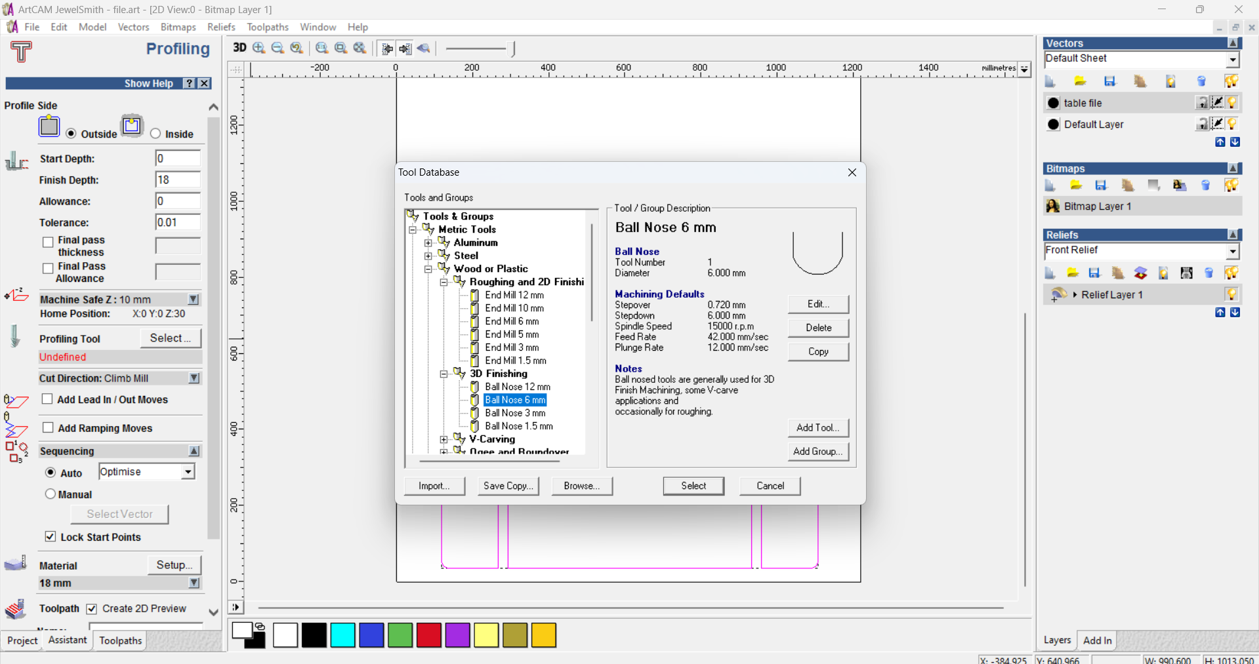Screen dimensions: 1259x664
Task: Click the Edit... tool button
Action: pyautogui.click(x=818, y=304)
